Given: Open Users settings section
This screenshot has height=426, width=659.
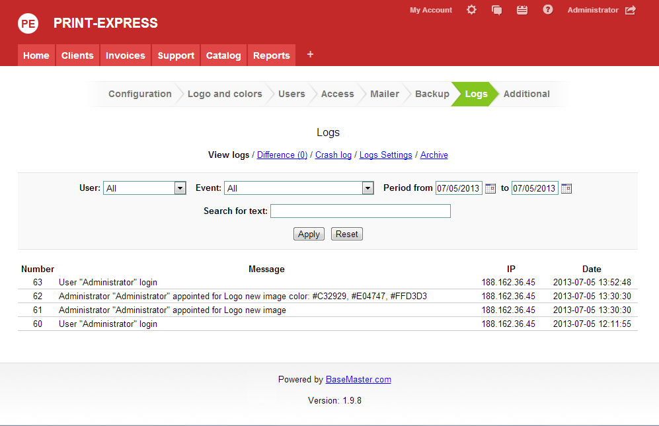Looking at the screenshot, I should (291, 94).
